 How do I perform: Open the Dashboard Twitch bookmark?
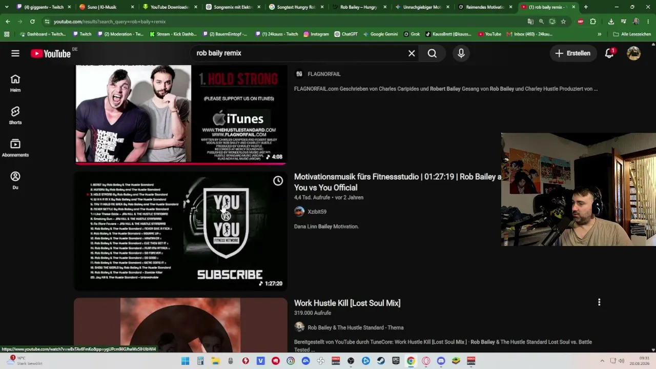(x=43, y=34)
